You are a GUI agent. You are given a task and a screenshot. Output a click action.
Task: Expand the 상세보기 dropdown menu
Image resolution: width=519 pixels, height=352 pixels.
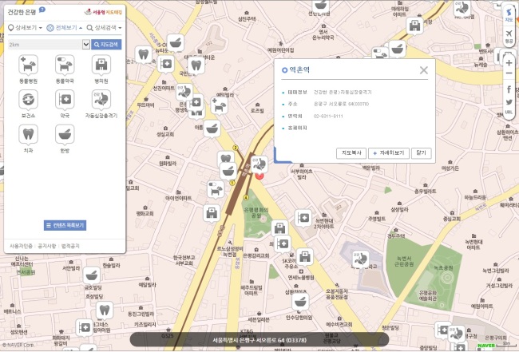coord(24,27)
